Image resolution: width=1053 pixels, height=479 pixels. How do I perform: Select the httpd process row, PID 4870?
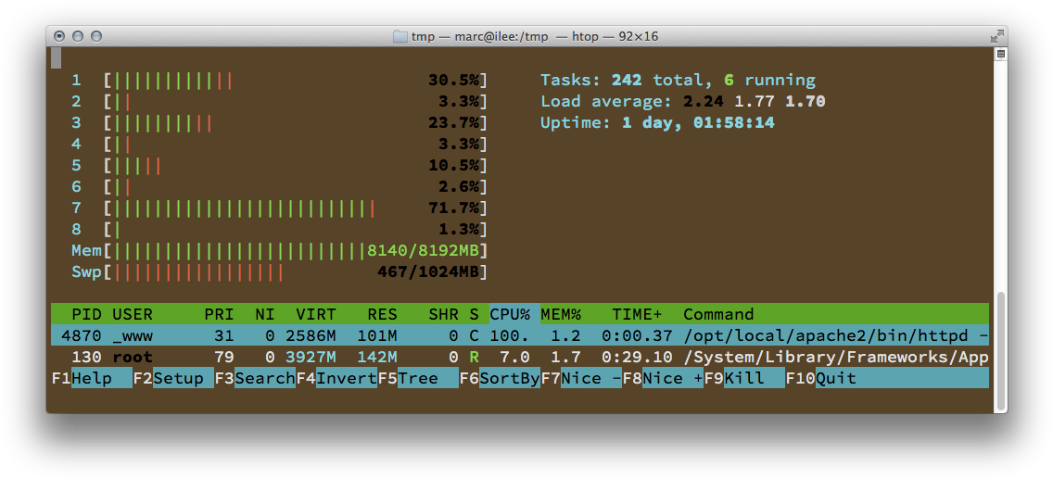[x=519, y=335]
